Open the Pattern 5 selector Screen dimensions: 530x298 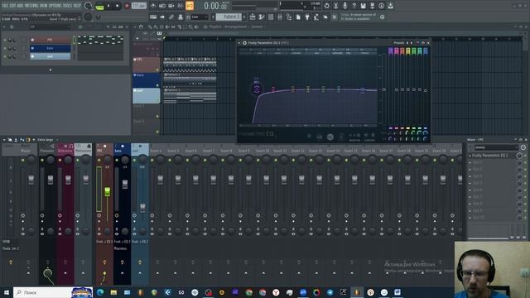(x=229, y=17)
